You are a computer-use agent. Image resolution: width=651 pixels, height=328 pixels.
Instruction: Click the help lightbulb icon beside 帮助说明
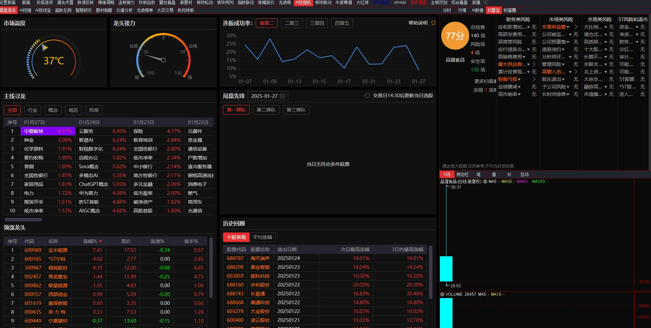point(433,23)
